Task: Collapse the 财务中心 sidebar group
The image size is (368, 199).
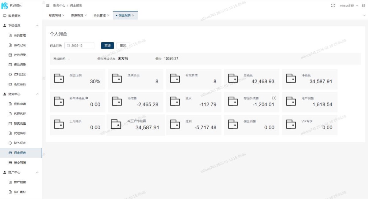Action: coord(37,94)
